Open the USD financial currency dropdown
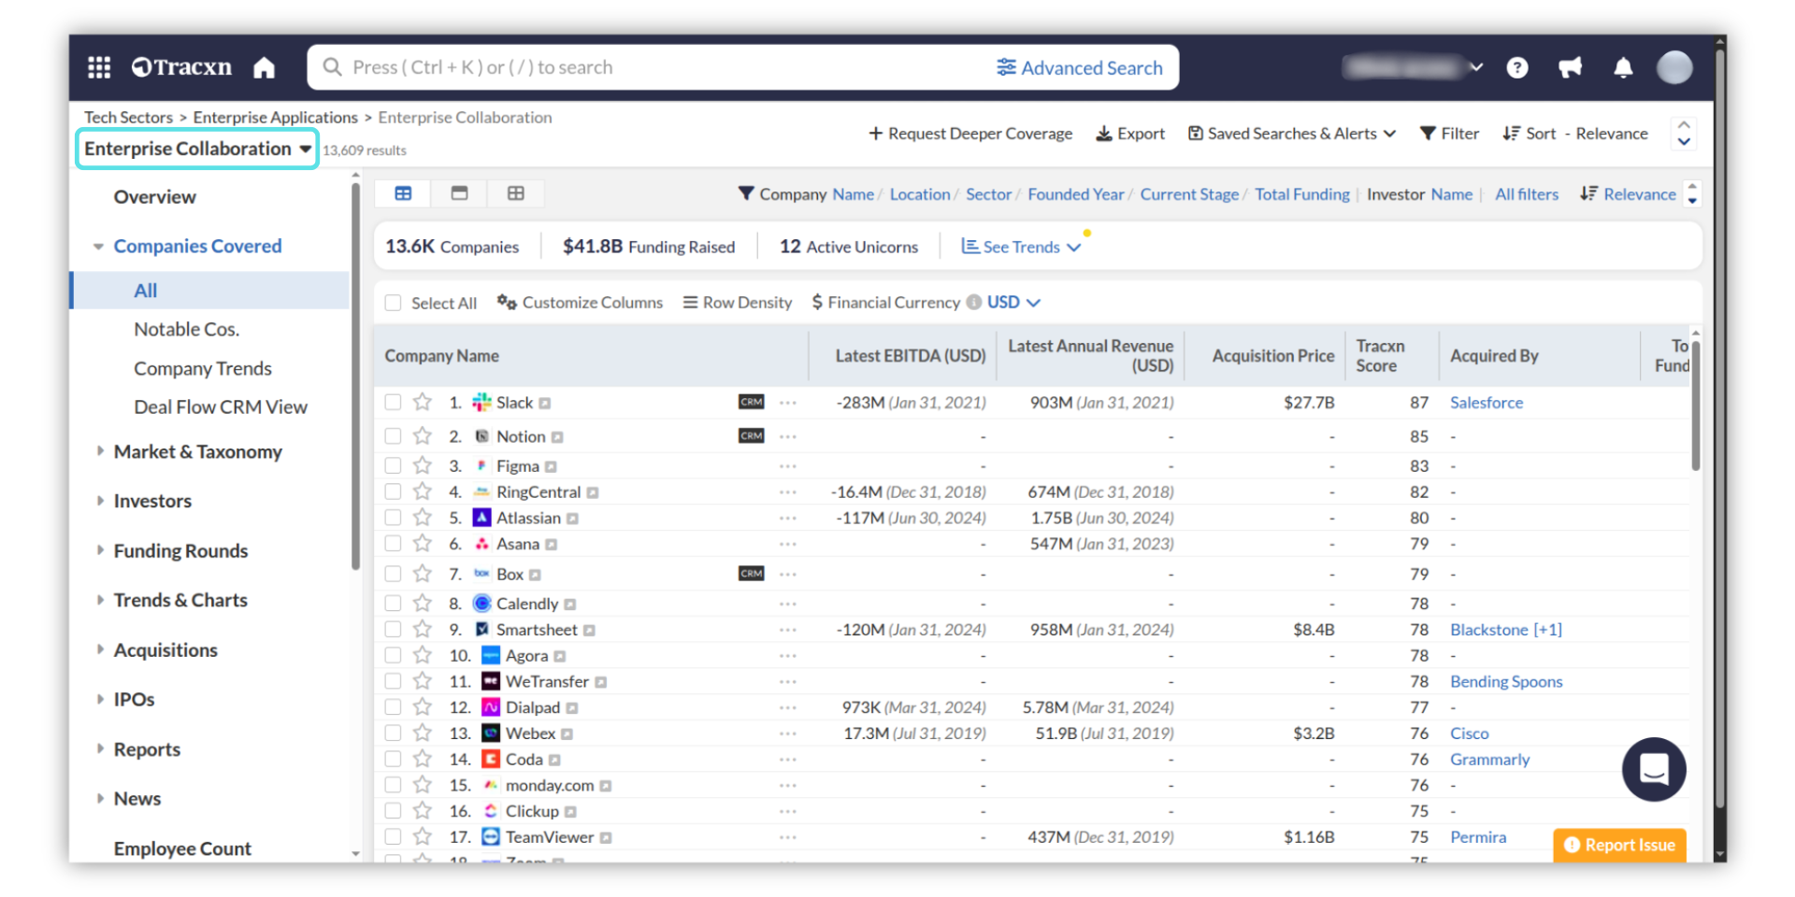The image size is (1795, 897). [x=1013, y=303]
